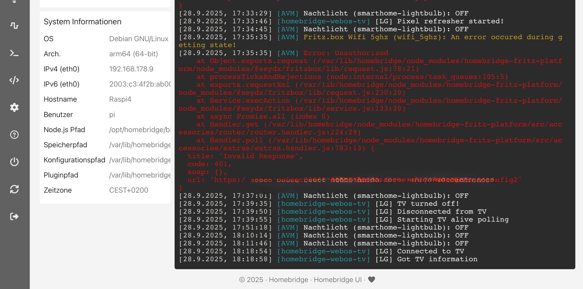Log out using the sign-out icon

(x=14, y=216)
